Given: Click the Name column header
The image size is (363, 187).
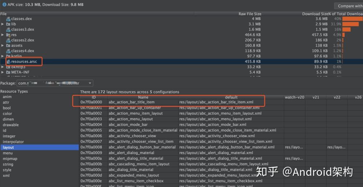Looking at the screenshot, I should click(x=143, y=97).
